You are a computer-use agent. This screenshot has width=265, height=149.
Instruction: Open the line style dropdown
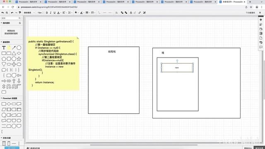pos(93,13)
